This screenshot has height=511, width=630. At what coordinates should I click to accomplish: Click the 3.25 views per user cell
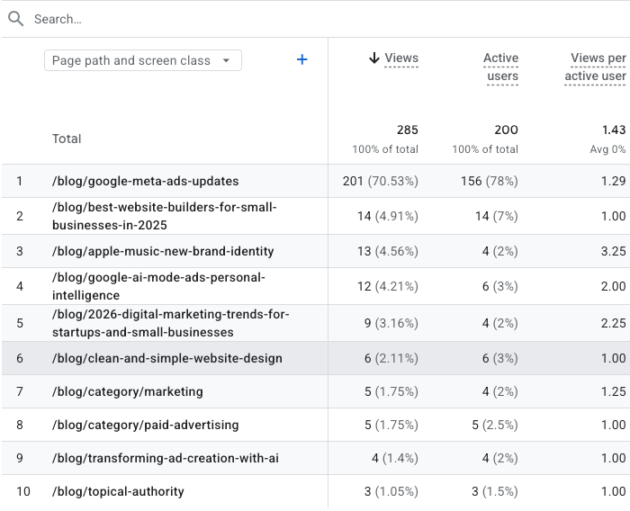[x=614, y=252]
